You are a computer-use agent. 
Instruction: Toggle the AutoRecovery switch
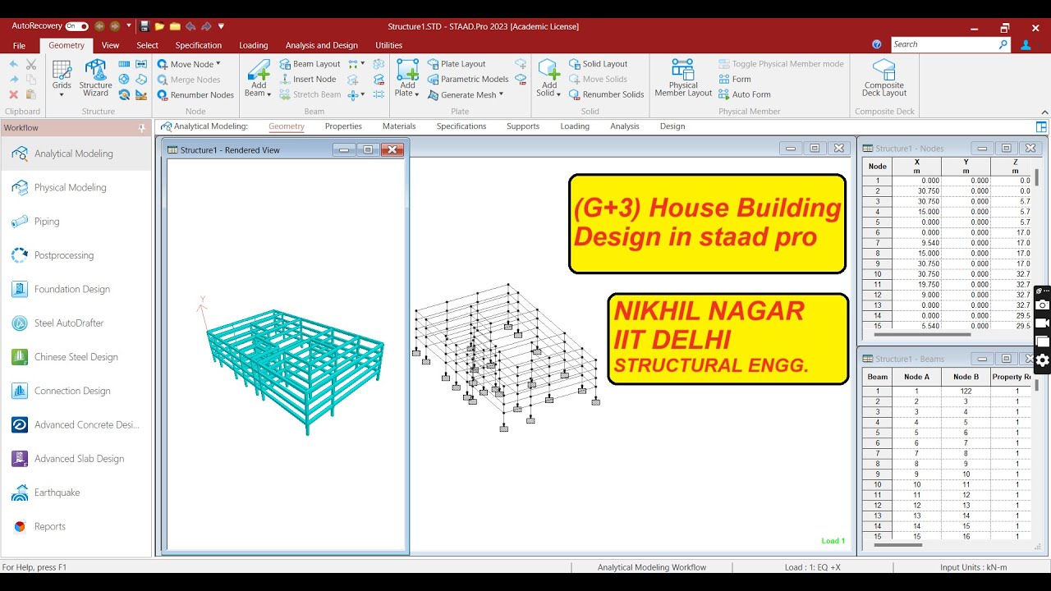pyautogui.click(x=76, y=26)
